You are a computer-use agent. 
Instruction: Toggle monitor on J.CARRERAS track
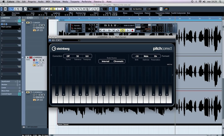pos(37,60)
